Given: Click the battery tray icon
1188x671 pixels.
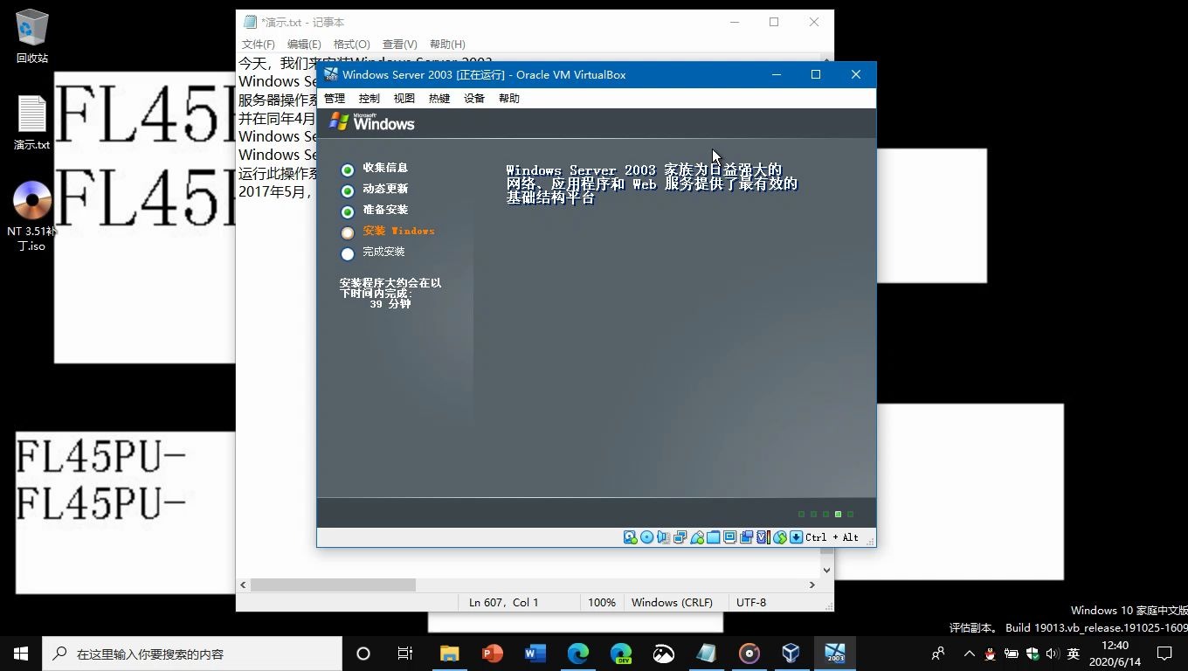Looking at the screenshot, I should click(1011, 654).
